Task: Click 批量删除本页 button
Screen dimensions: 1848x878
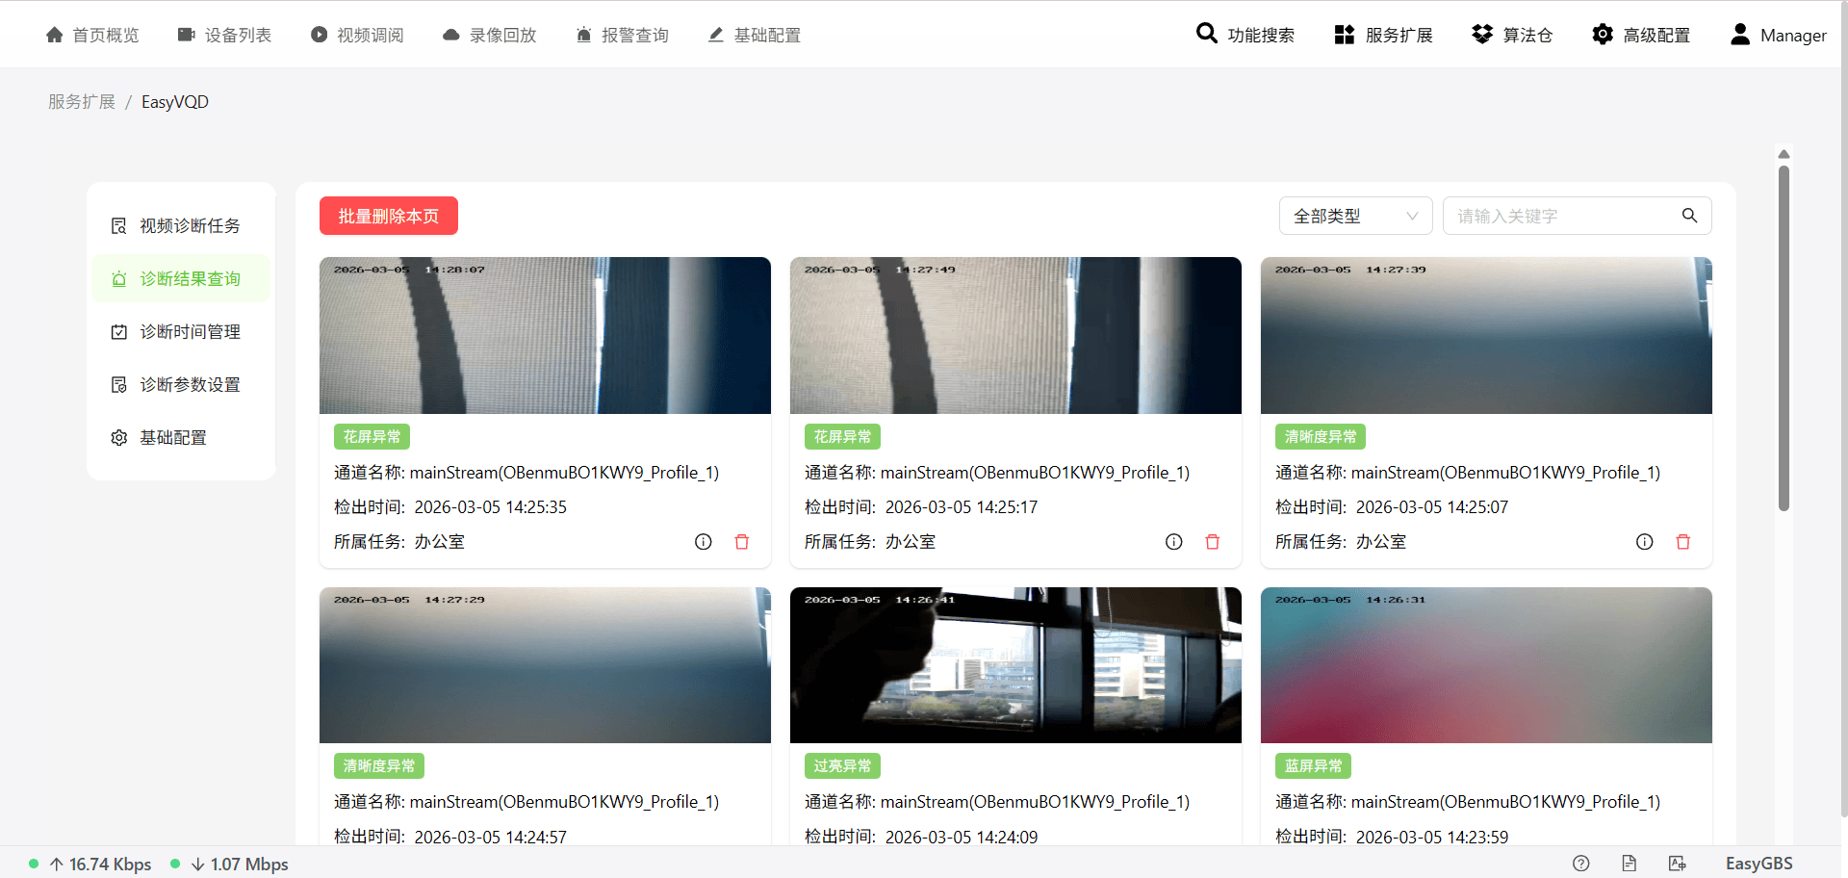Action: coord(389,216)
